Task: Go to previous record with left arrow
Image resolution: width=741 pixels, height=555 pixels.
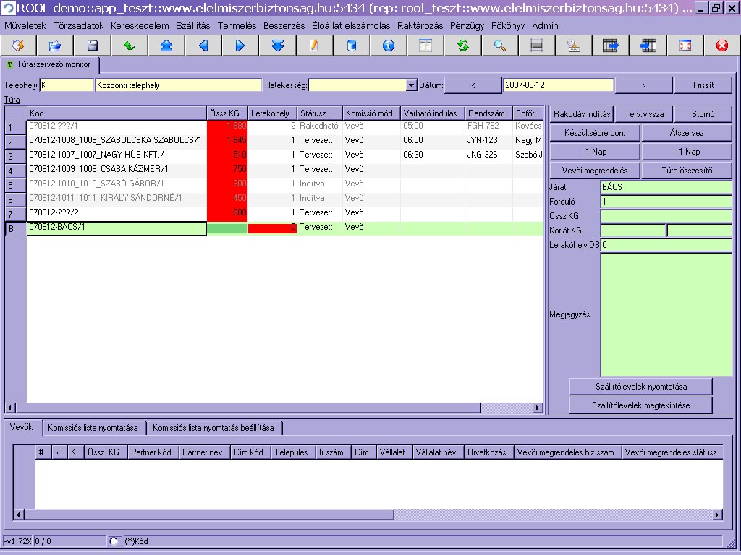Action: pyautogui.click(x=203, y=46)
